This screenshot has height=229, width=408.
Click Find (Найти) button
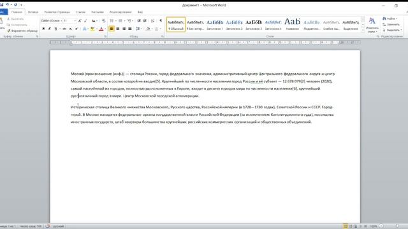tap(390, 18)
